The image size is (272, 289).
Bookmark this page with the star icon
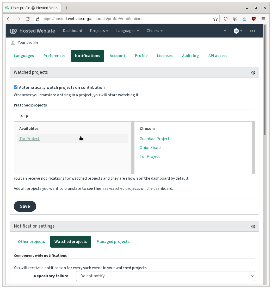click(215, 19)
